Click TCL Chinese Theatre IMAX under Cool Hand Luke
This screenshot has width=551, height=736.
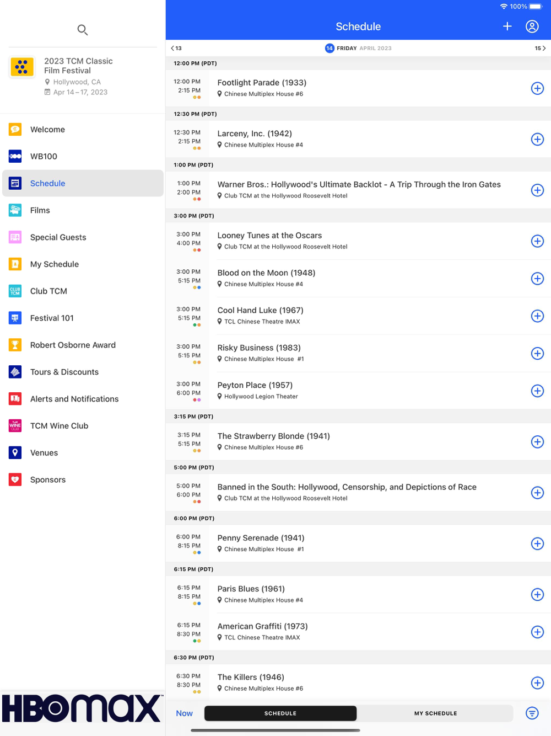point(262,321)
